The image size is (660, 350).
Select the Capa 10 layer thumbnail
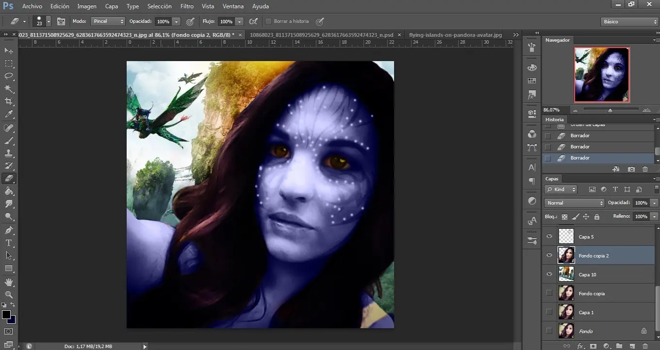(x=566, y=274)
